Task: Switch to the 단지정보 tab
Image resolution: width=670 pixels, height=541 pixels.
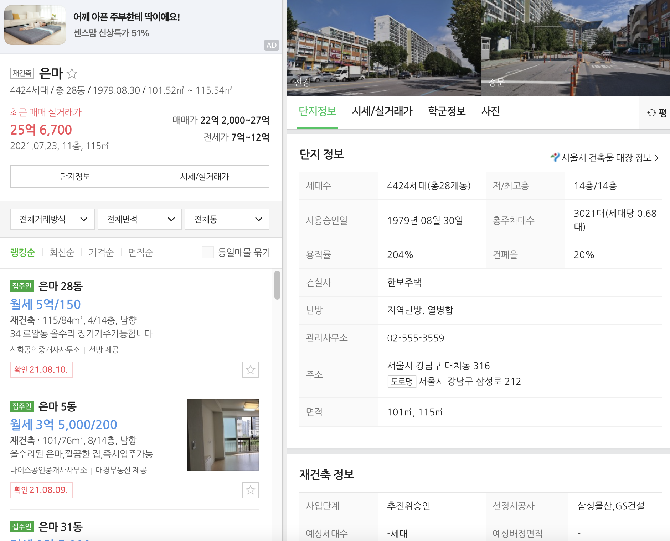Action: 318,111
